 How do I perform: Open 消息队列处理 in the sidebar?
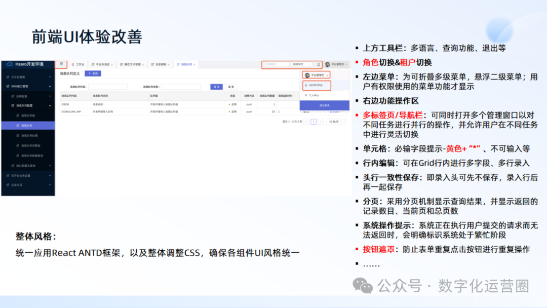click(28, 136)
